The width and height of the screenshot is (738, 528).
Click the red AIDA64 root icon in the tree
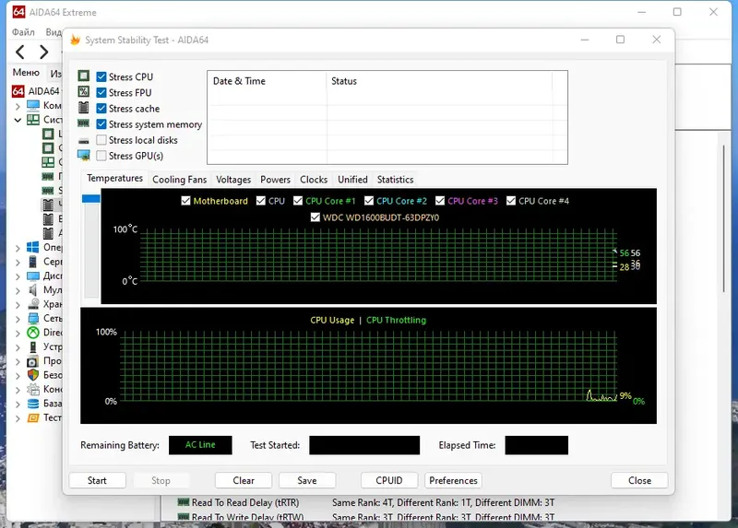coord(18,91)
